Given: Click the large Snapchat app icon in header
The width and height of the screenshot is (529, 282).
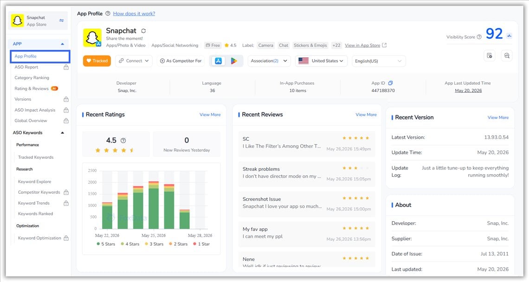Looking at the screenshot, I should tap(92, 38).
